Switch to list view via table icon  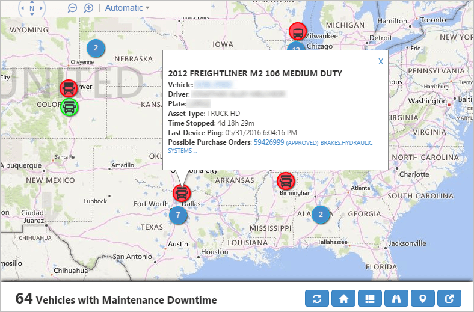370,298
